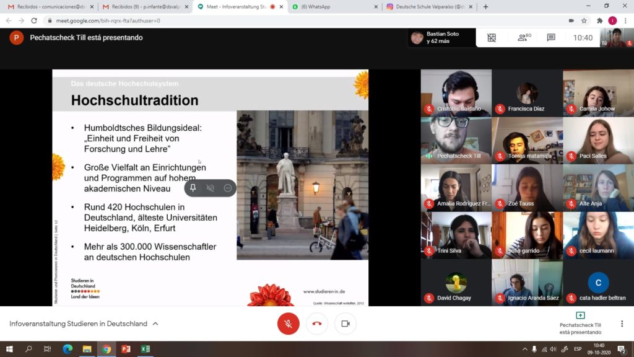This screenshot has height=357, width=634.
Task: Change layout using the grid icon
Action: 492,38
